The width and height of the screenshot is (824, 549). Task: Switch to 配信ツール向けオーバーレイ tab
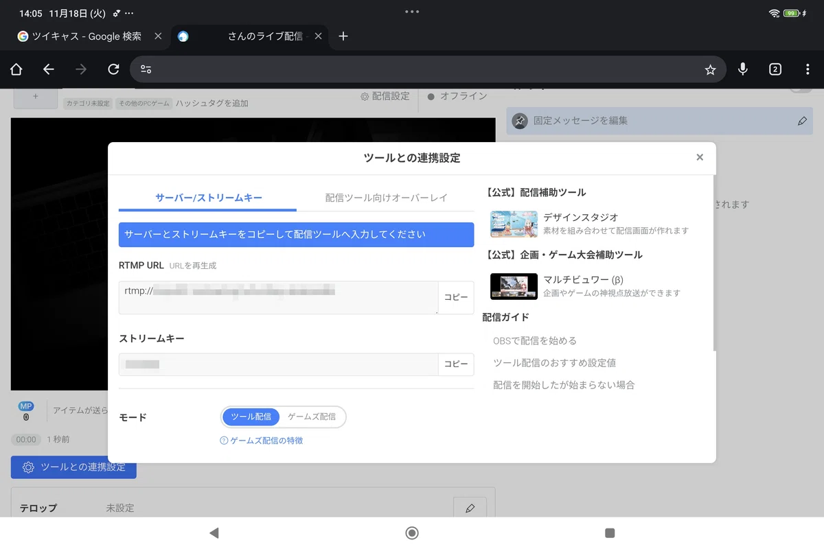click(x=386, y=198)
